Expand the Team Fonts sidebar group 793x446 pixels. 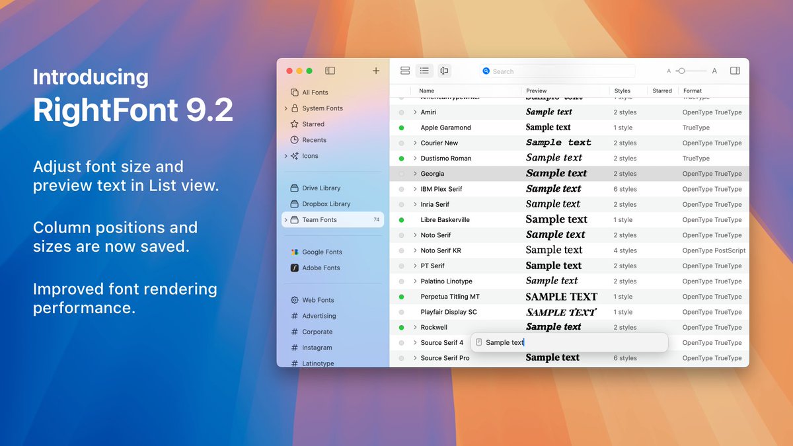pos(285,220)
